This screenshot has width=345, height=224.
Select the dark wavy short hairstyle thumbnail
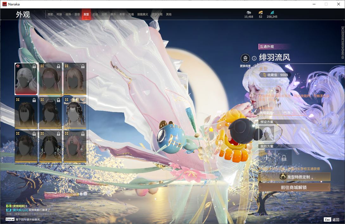[x=26, y=147]
